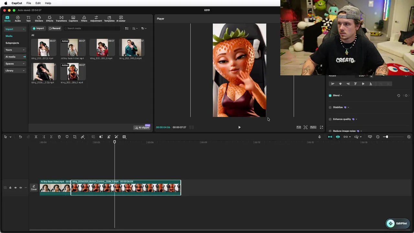Image resolution: width=414 pixels, height=233 pixels.
Task: Click the magic wand auto-edit icon
Action: tap(116, 137)
